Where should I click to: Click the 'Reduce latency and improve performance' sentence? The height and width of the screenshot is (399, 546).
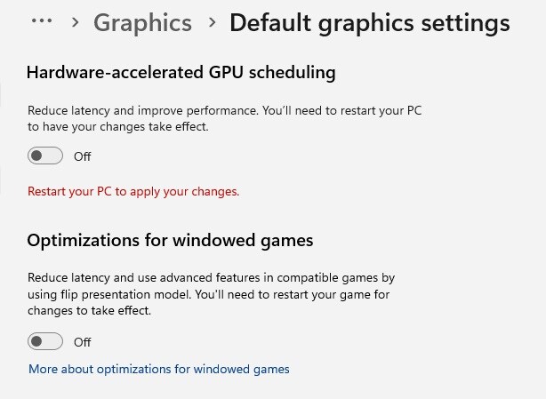(142, 112)
